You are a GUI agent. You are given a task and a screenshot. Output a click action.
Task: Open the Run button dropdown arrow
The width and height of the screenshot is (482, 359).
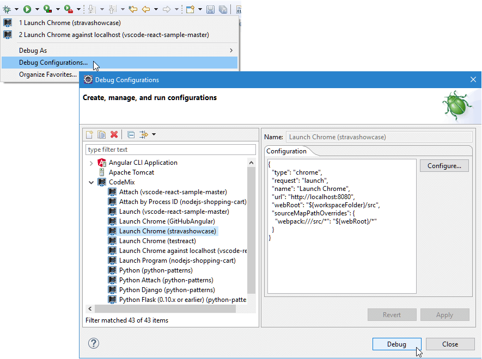pyautogui.click(x=37, y=10)
